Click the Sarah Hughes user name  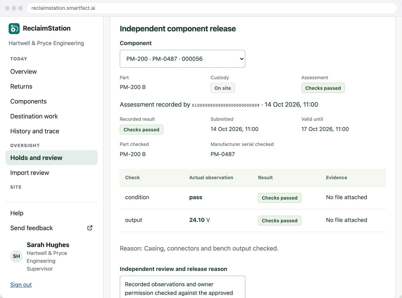[x=48, y=245]
